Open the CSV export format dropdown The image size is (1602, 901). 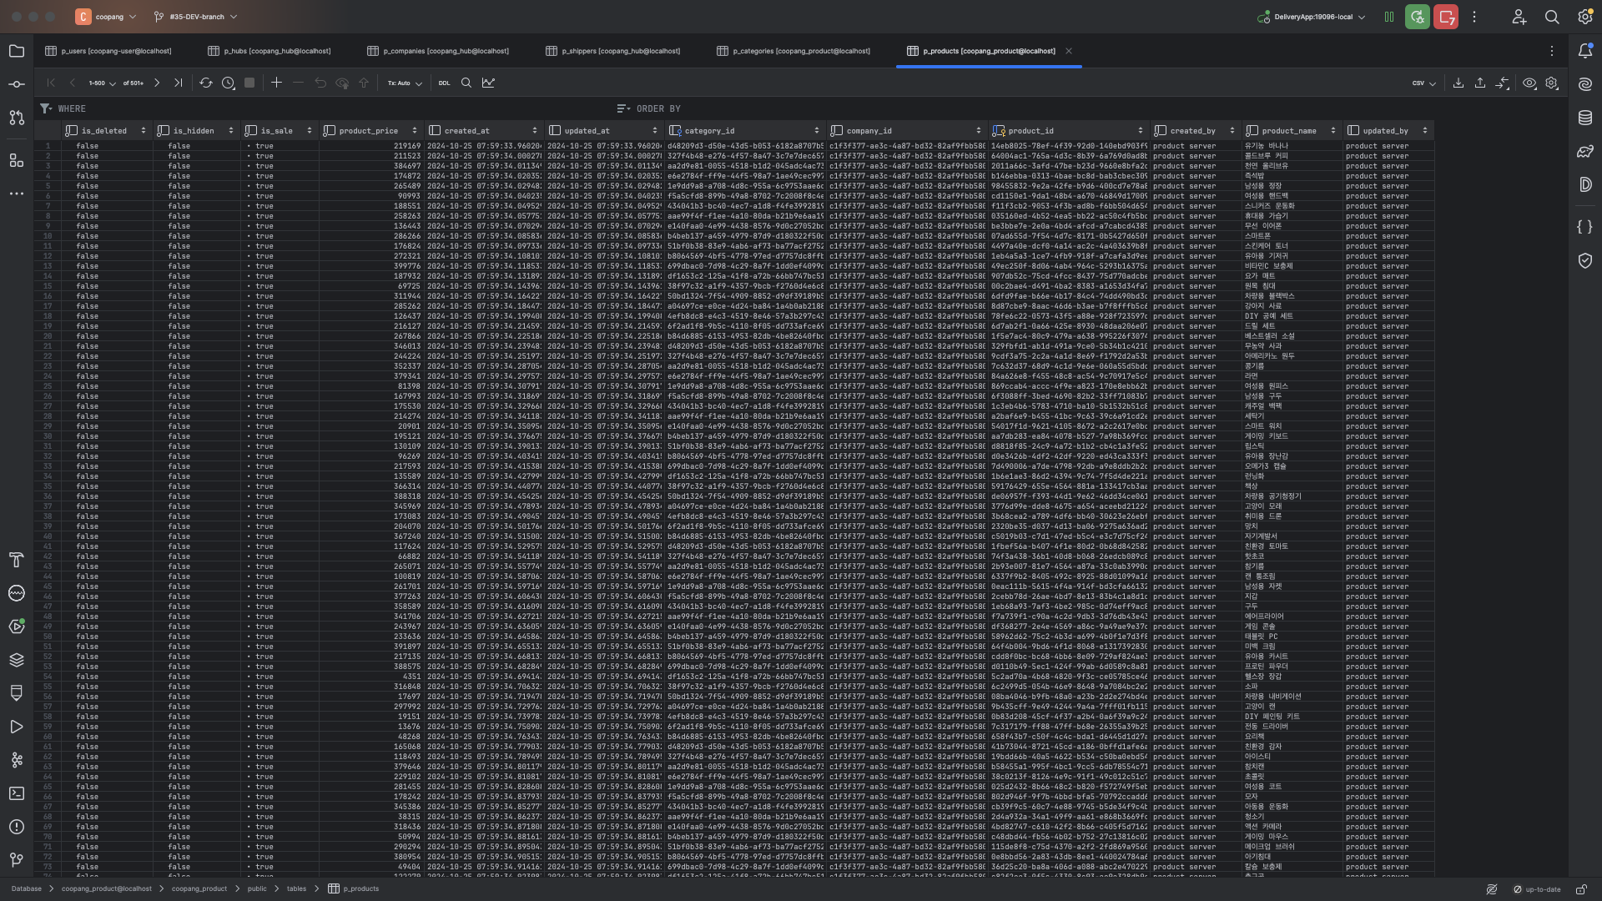point(1424,83)
